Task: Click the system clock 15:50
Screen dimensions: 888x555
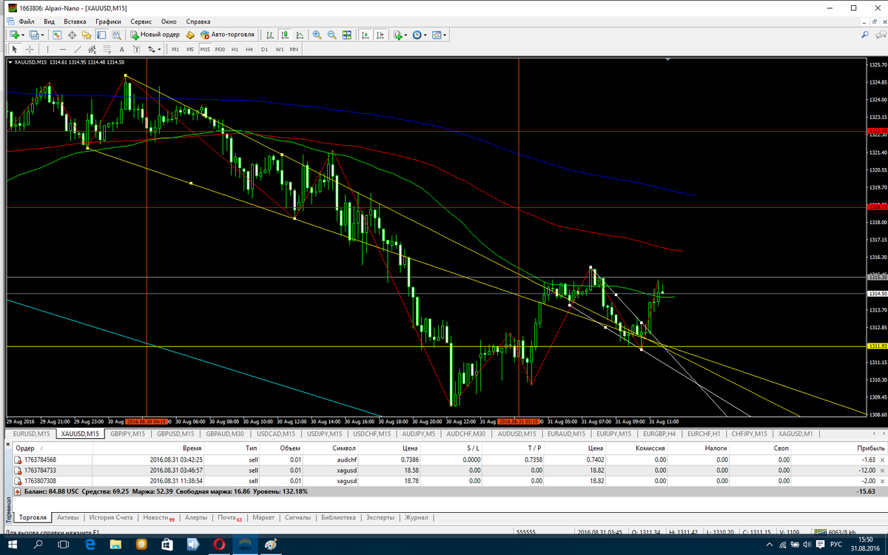Action: tap(866, 540)
